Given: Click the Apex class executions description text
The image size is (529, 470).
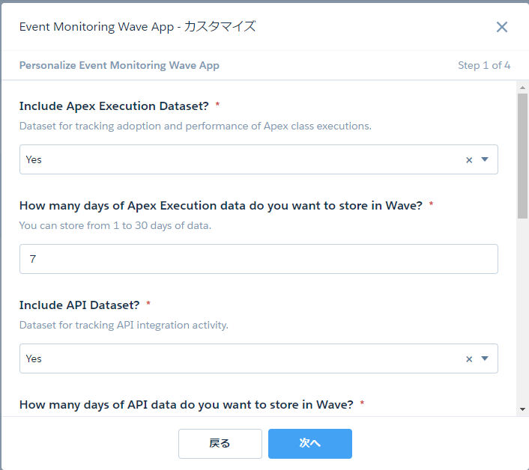Looking at the screenshot, I should pyautogui.click(x=196, y=126).
